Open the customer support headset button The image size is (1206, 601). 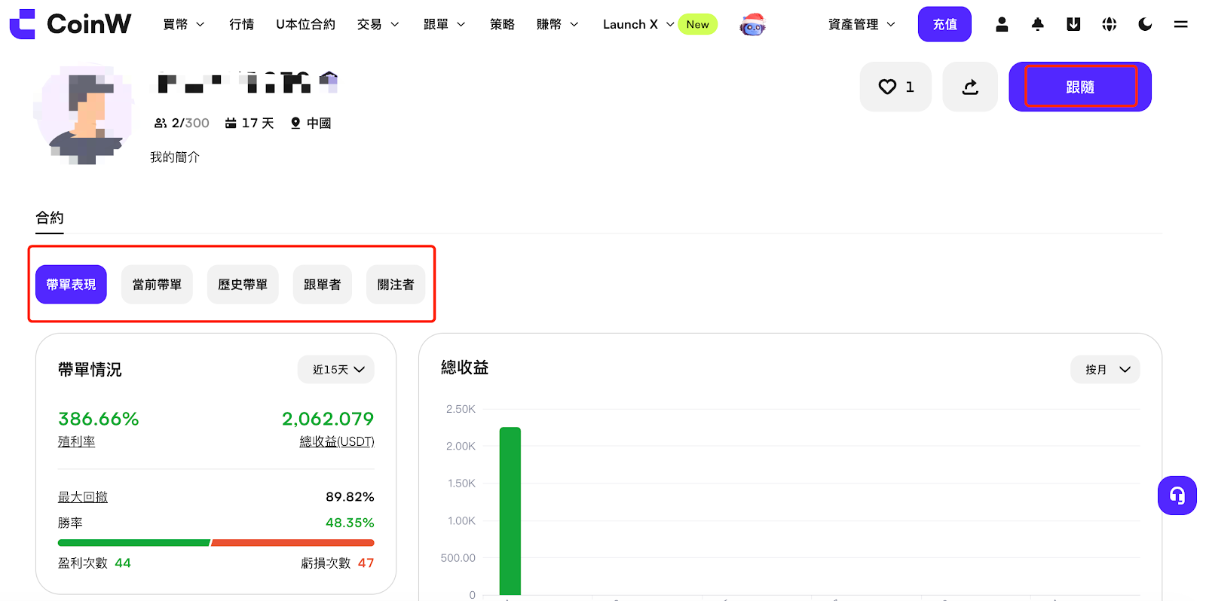[x=1177, y=496]
